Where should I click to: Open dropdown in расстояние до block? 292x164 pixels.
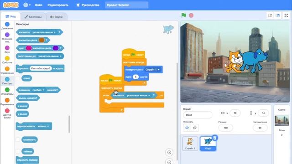50,56
